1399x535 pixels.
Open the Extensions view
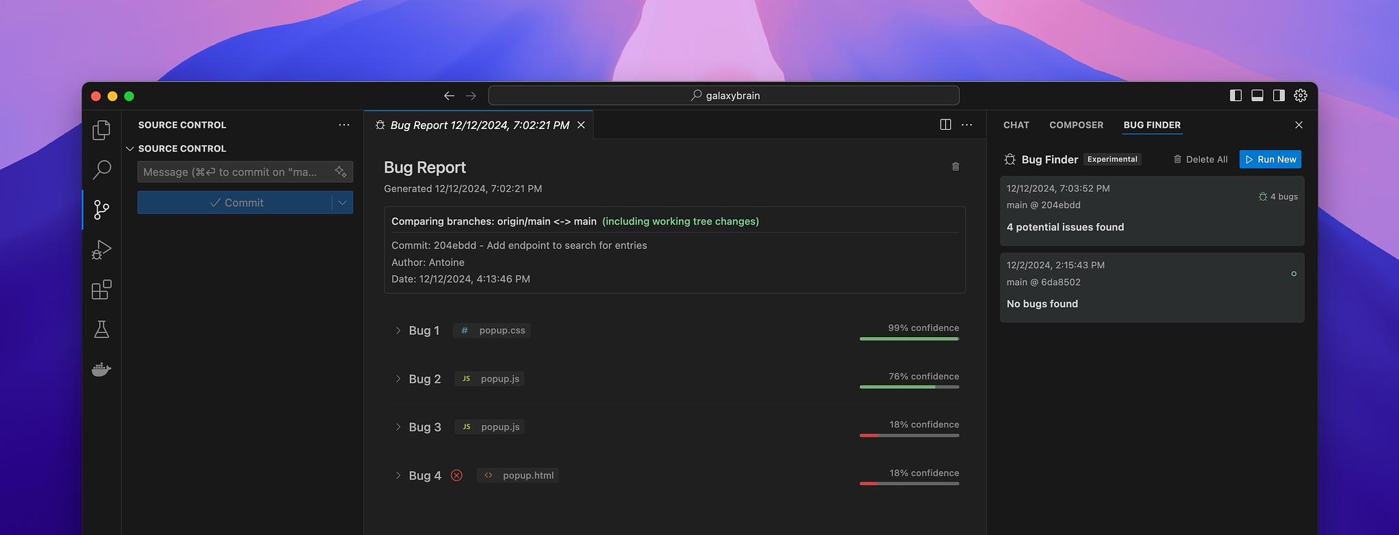[101, 290]
